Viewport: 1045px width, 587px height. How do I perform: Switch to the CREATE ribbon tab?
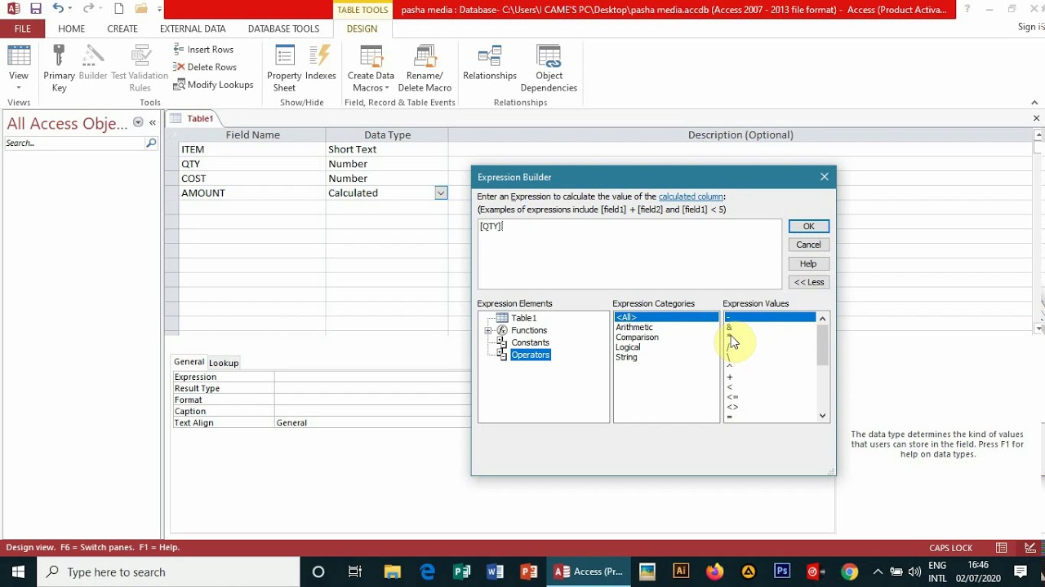point(122,29)
